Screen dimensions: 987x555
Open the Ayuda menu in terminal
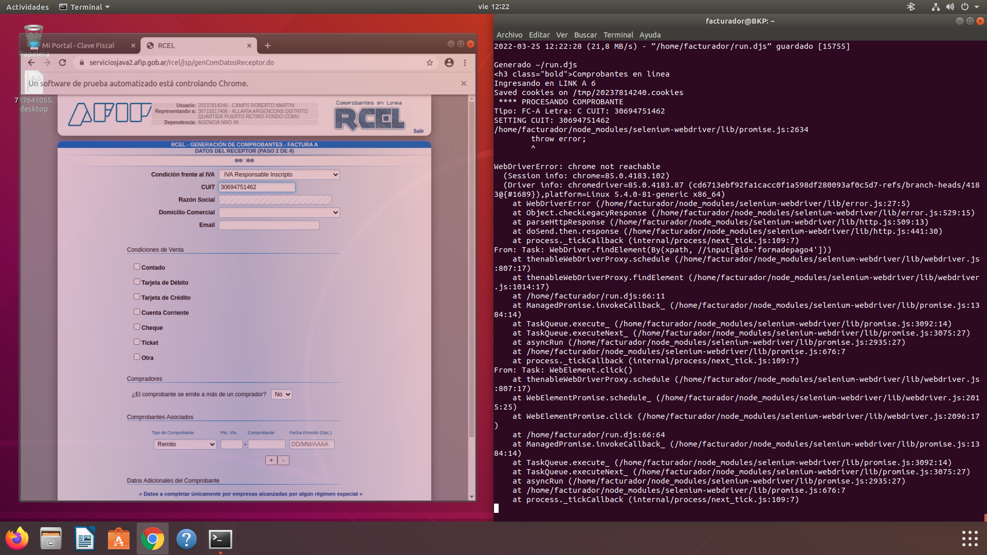click(x=650, y=35)
